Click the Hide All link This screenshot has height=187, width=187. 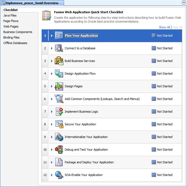click(177, 27)
